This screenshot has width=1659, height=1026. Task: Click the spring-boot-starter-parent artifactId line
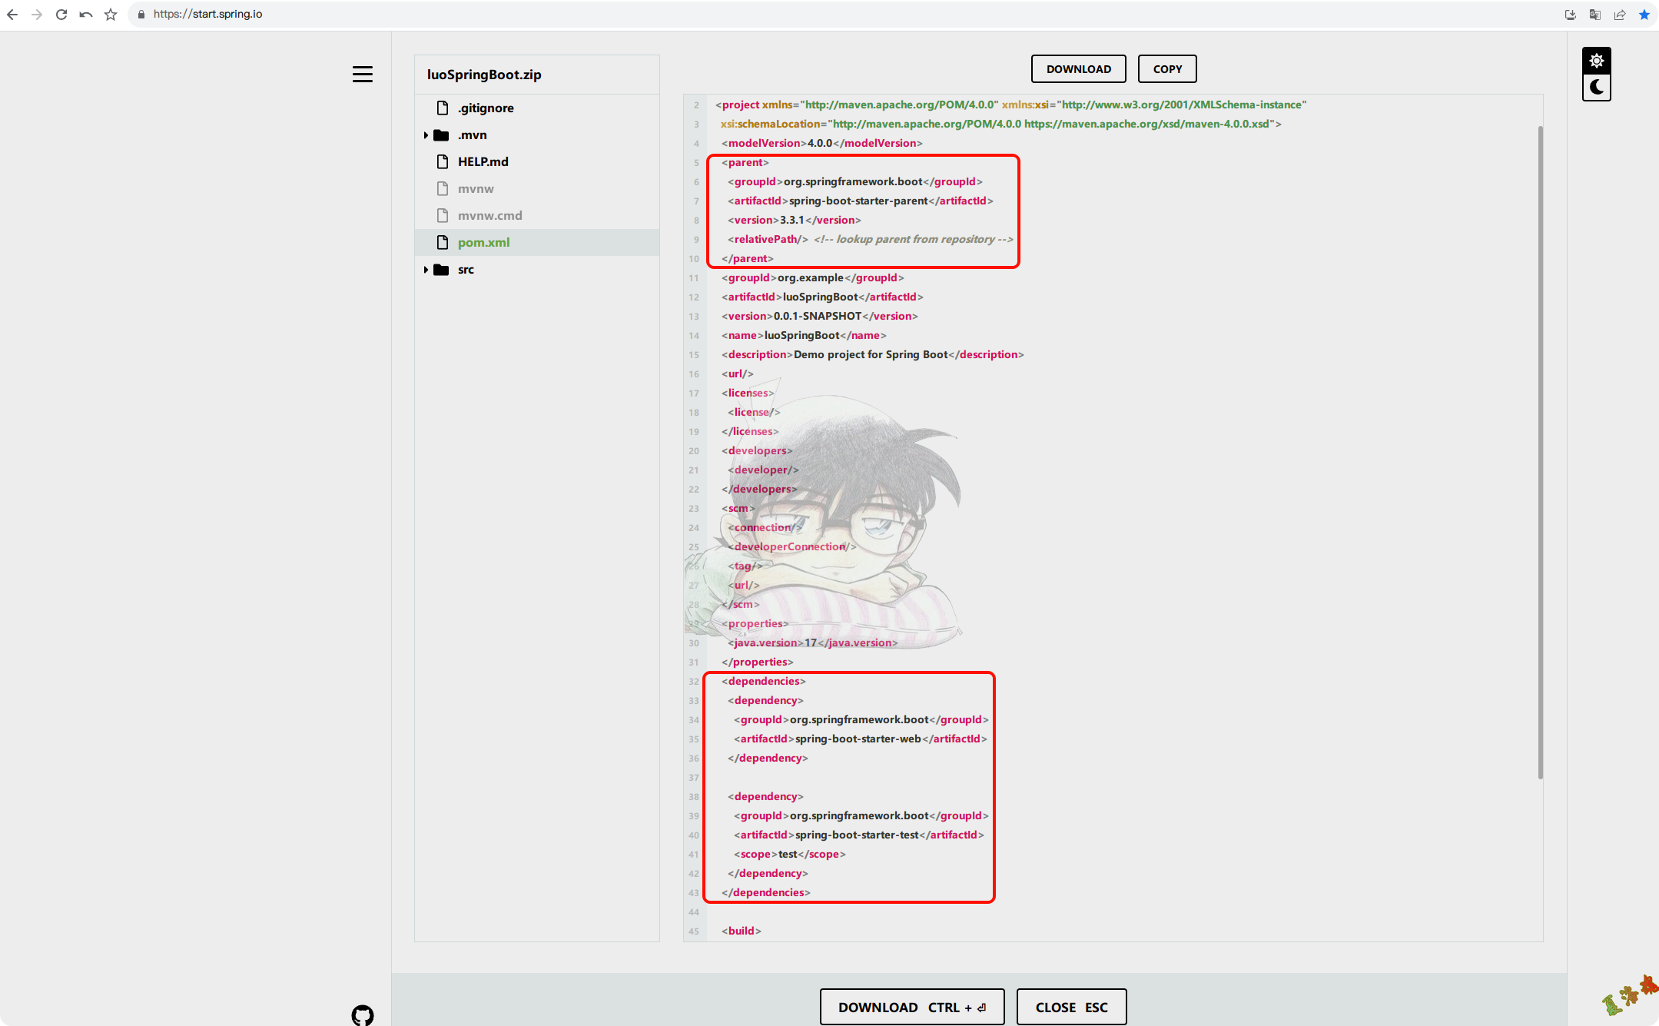[861, 201]
